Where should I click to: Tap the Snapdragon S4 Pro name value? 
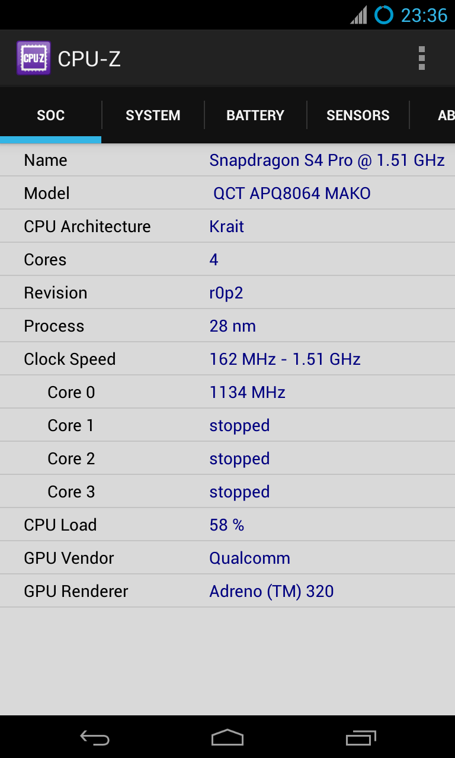pyautogui.click(x=327, y=160)
